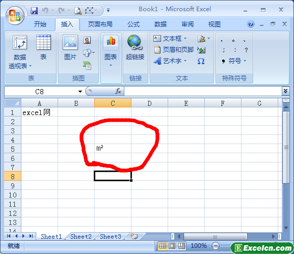Switch to Page Break Preview view
The width and height of the screenshot is (294, 254).
181,245
